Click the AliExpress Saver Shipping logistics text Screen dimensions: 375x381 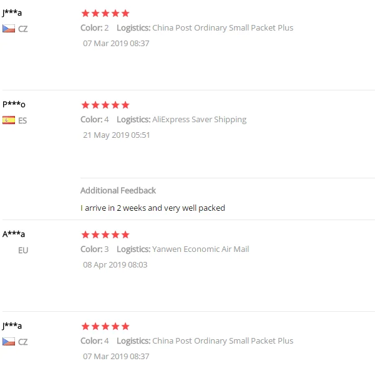point(200,120)
